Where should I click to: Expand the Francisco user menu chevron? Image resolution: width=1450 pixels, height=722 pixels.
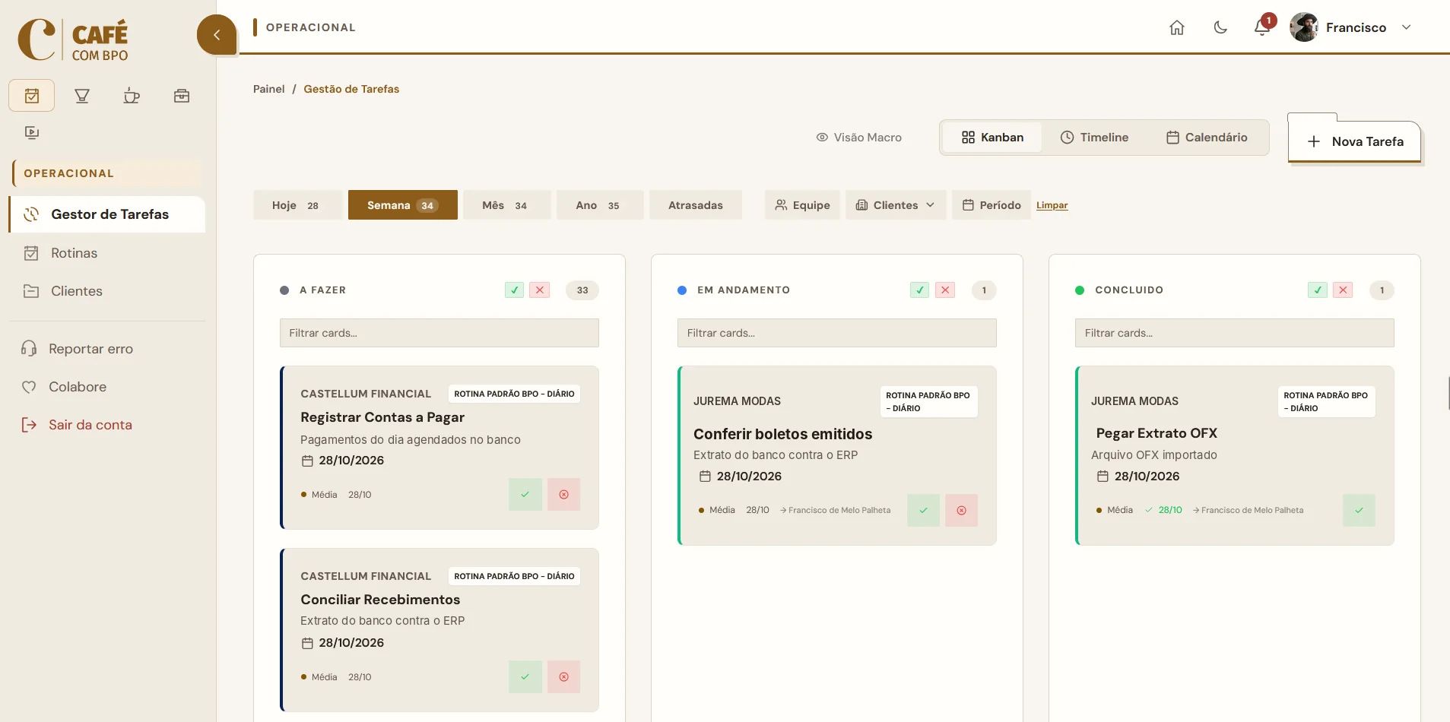1407,27
